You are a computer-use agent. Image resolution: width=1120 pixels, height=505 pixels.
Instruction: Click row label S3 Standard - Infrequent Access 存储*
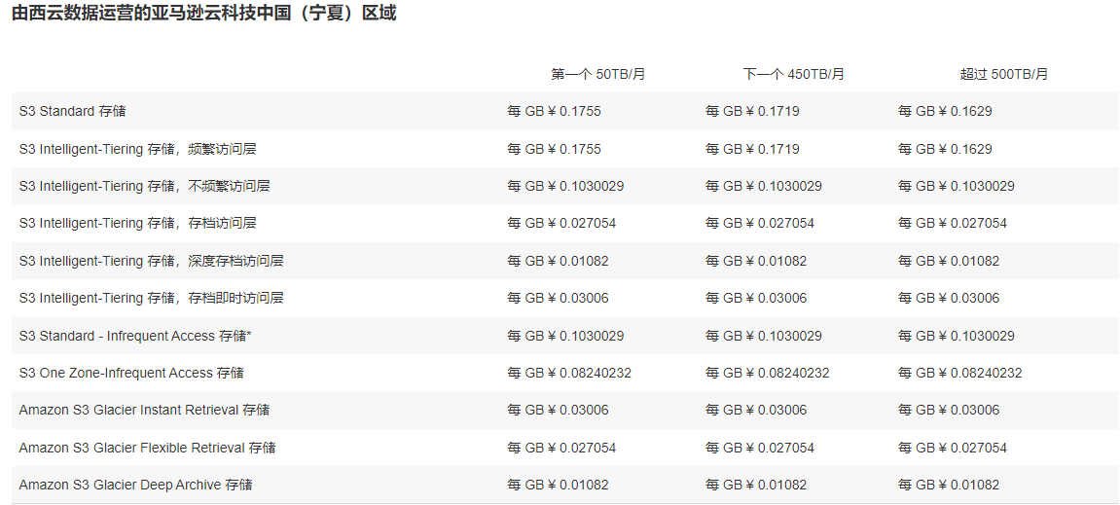(135, 336)
